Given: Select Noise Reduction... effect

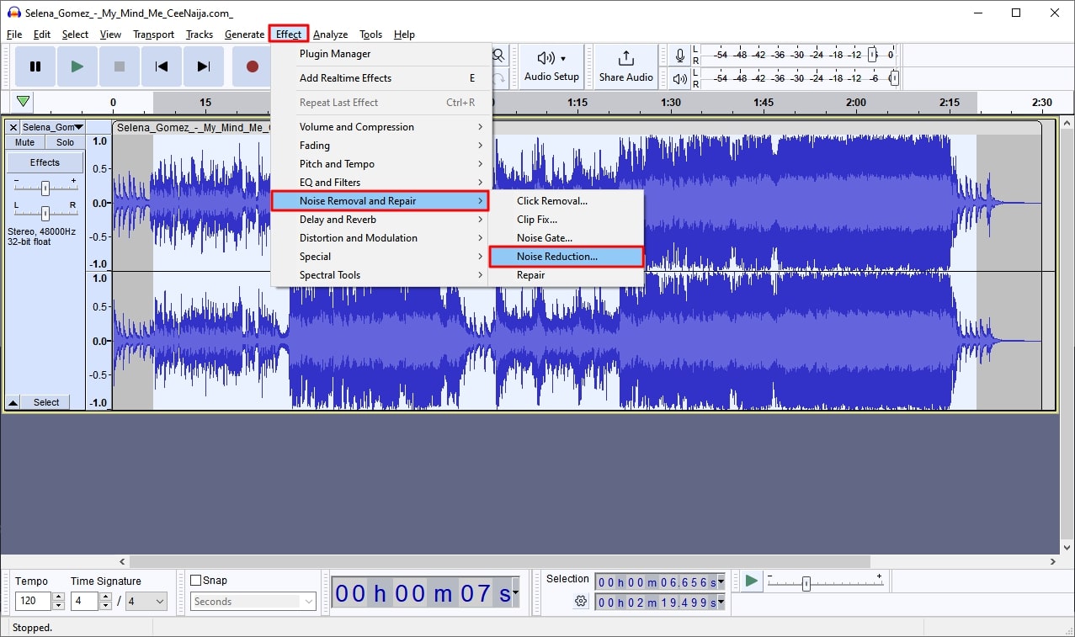Looking at the screenshot, I should pyautogui.click(x=567, y=257).
